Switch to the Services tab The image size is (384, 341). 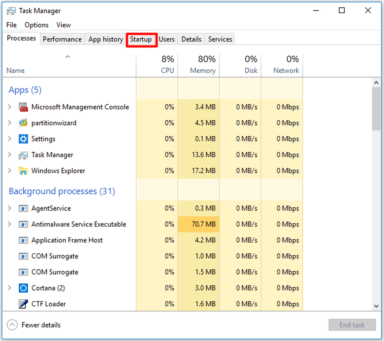pyautogui.click(x=220, y=39)
